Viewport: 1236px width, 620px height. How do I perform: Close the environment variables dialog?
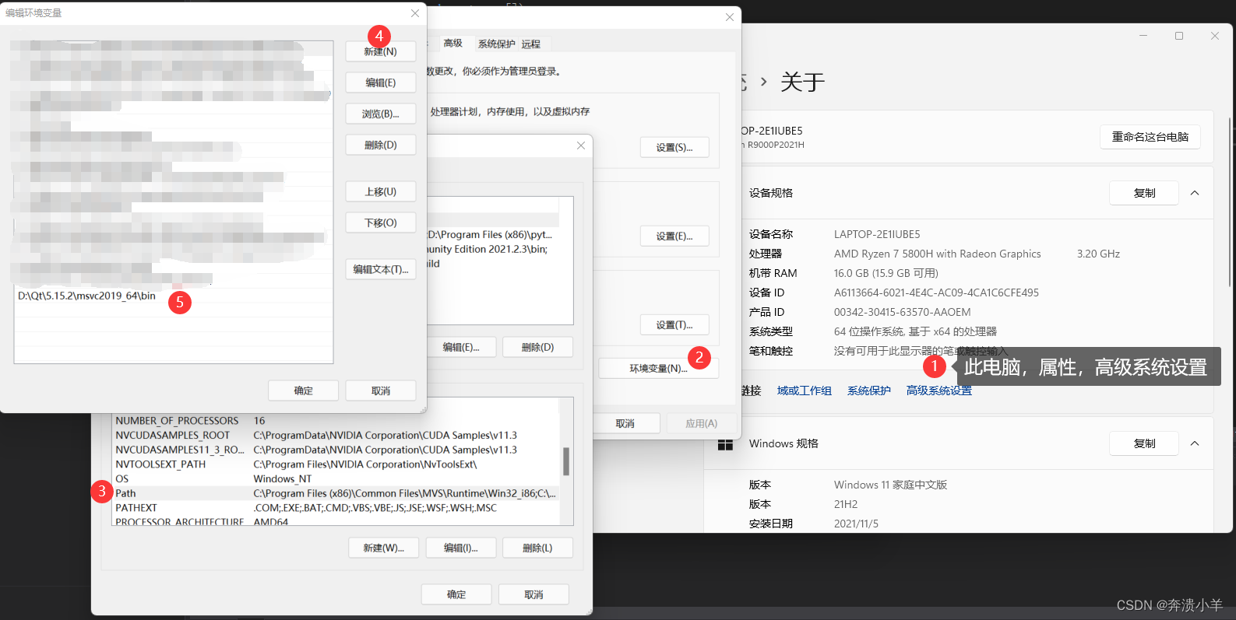pos(581,145)
